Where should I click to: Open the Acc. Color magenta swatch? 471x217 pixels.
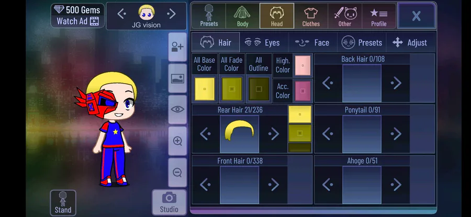[303, 91]
